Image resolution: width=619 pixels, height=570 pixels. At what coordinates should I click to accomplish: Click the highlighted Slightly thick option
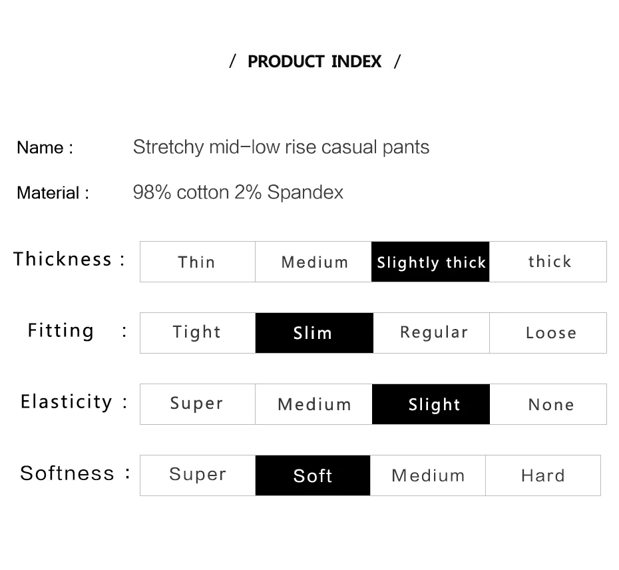pyautogui.click(x=430, y=262)
